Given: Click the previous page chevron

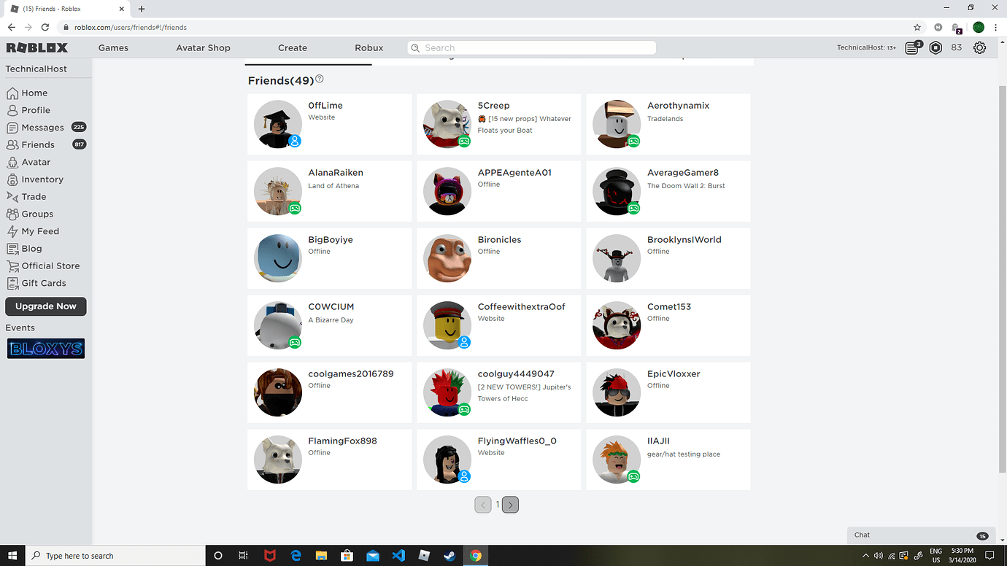Looking at the screenshot, I should coord(483,504).
